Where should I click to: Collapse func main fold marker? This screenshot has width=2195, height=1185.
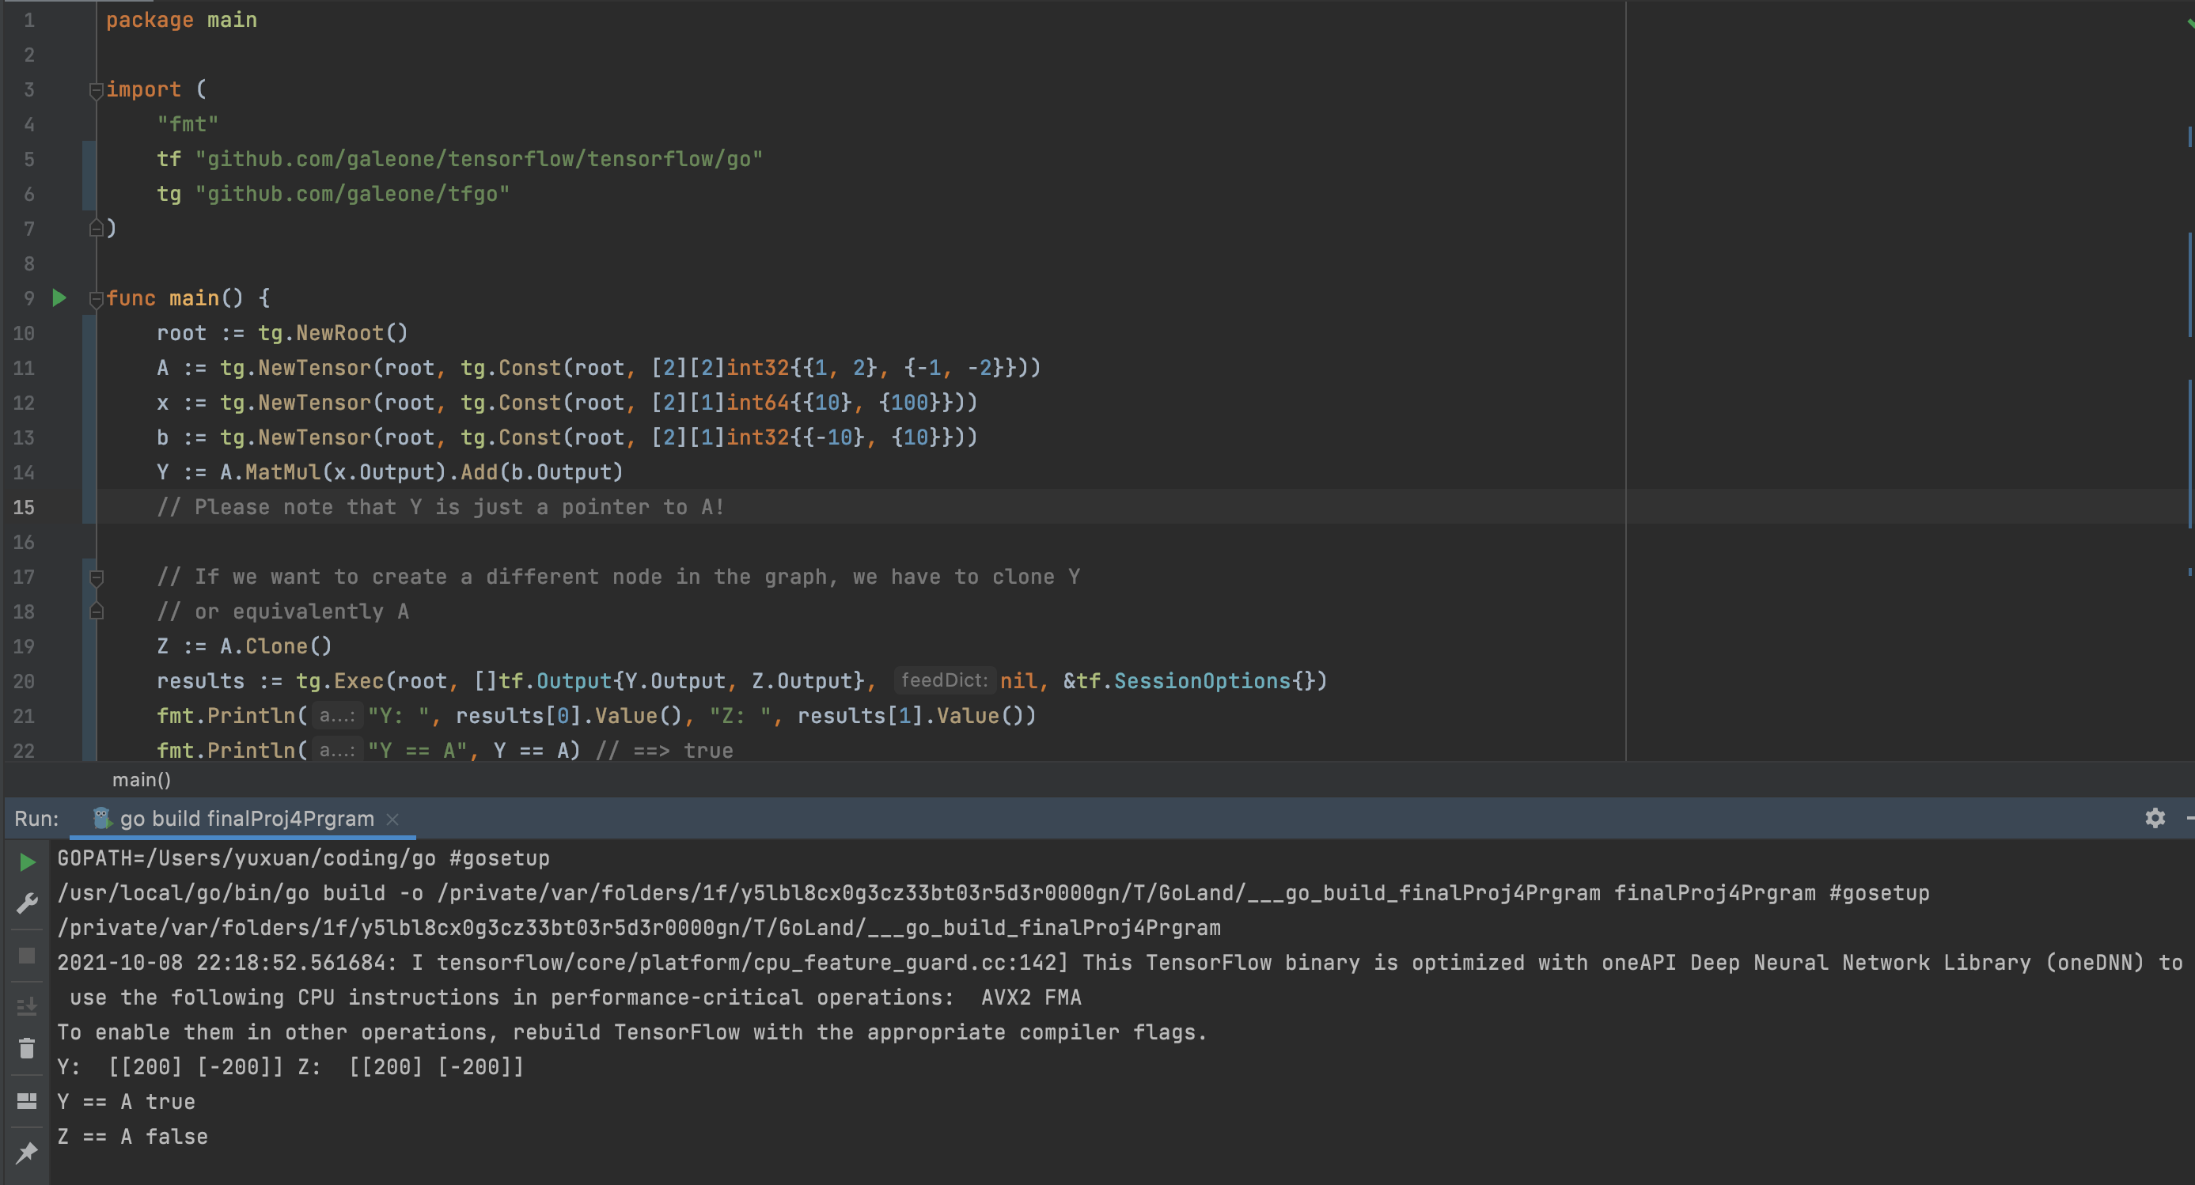pos(97,298)
